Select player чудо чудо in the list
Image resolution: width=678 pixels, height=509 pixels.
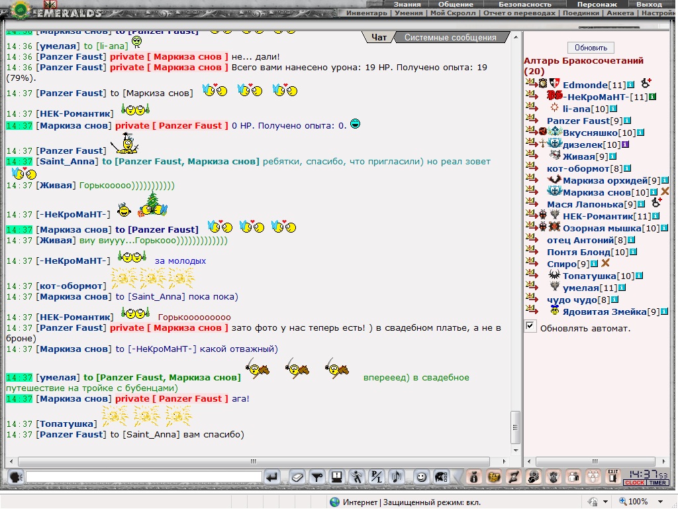pos(571,300)
